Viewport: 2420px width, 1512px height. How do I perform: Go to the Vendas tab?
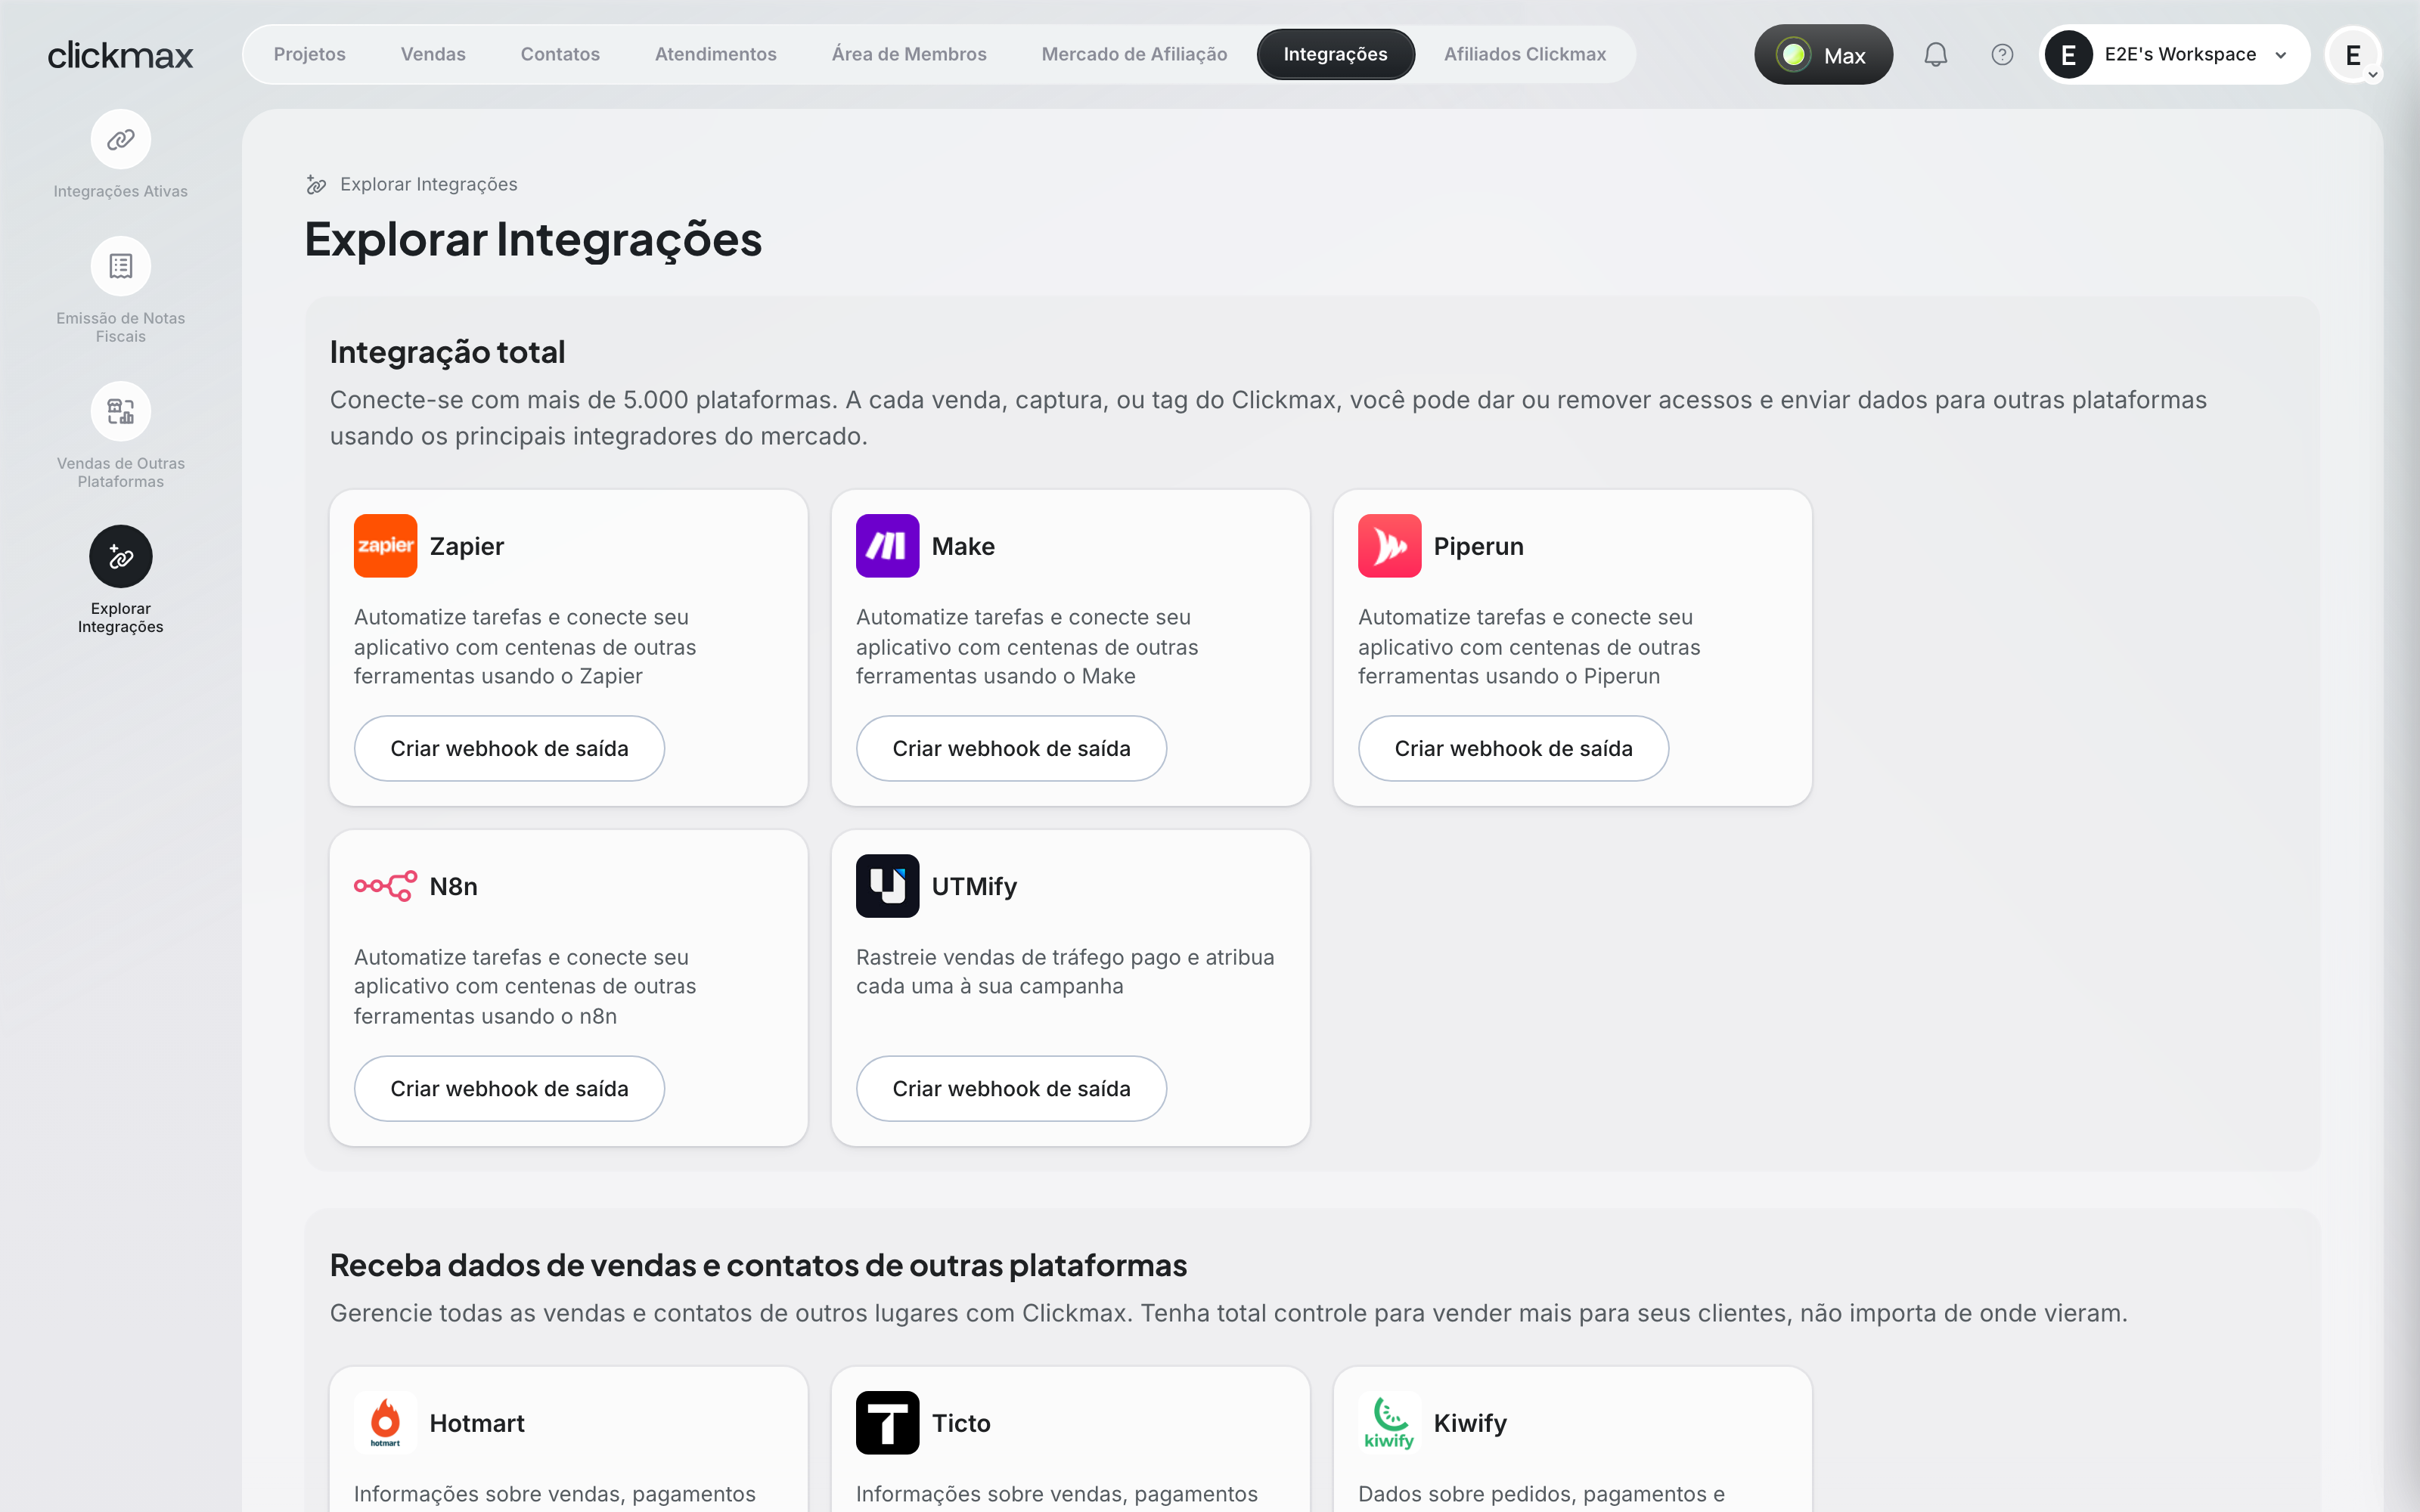[433, 55]
